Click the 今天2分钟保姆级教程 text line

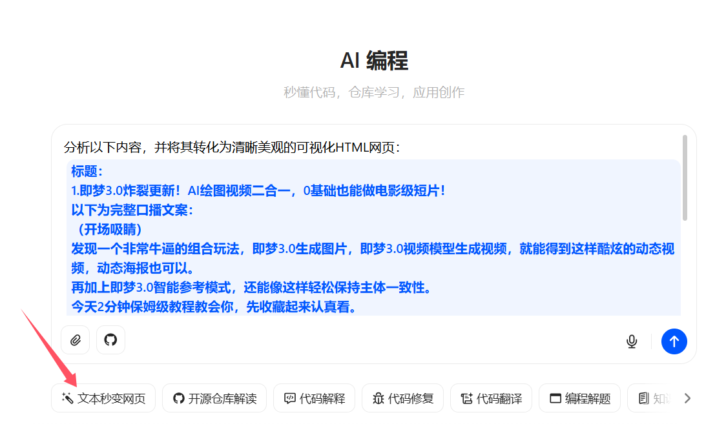click(x=213, y=307)
